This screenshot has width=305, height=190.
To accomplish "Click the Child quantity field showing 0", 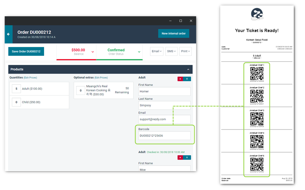I will (x=16, y=102).
